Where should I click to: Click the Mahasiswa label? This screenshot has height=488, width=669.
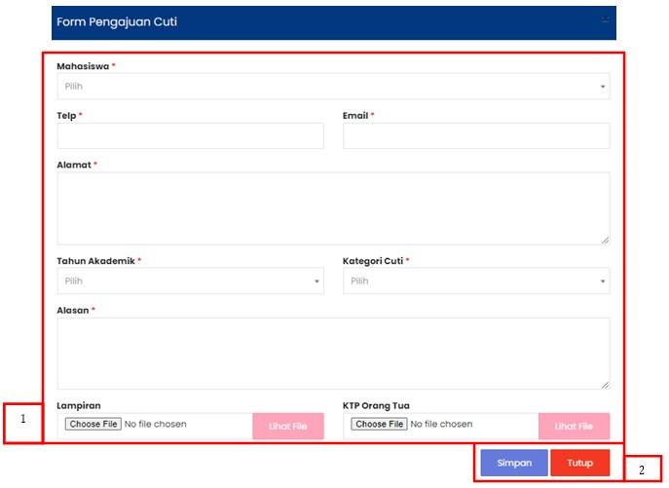click(83, 66)
